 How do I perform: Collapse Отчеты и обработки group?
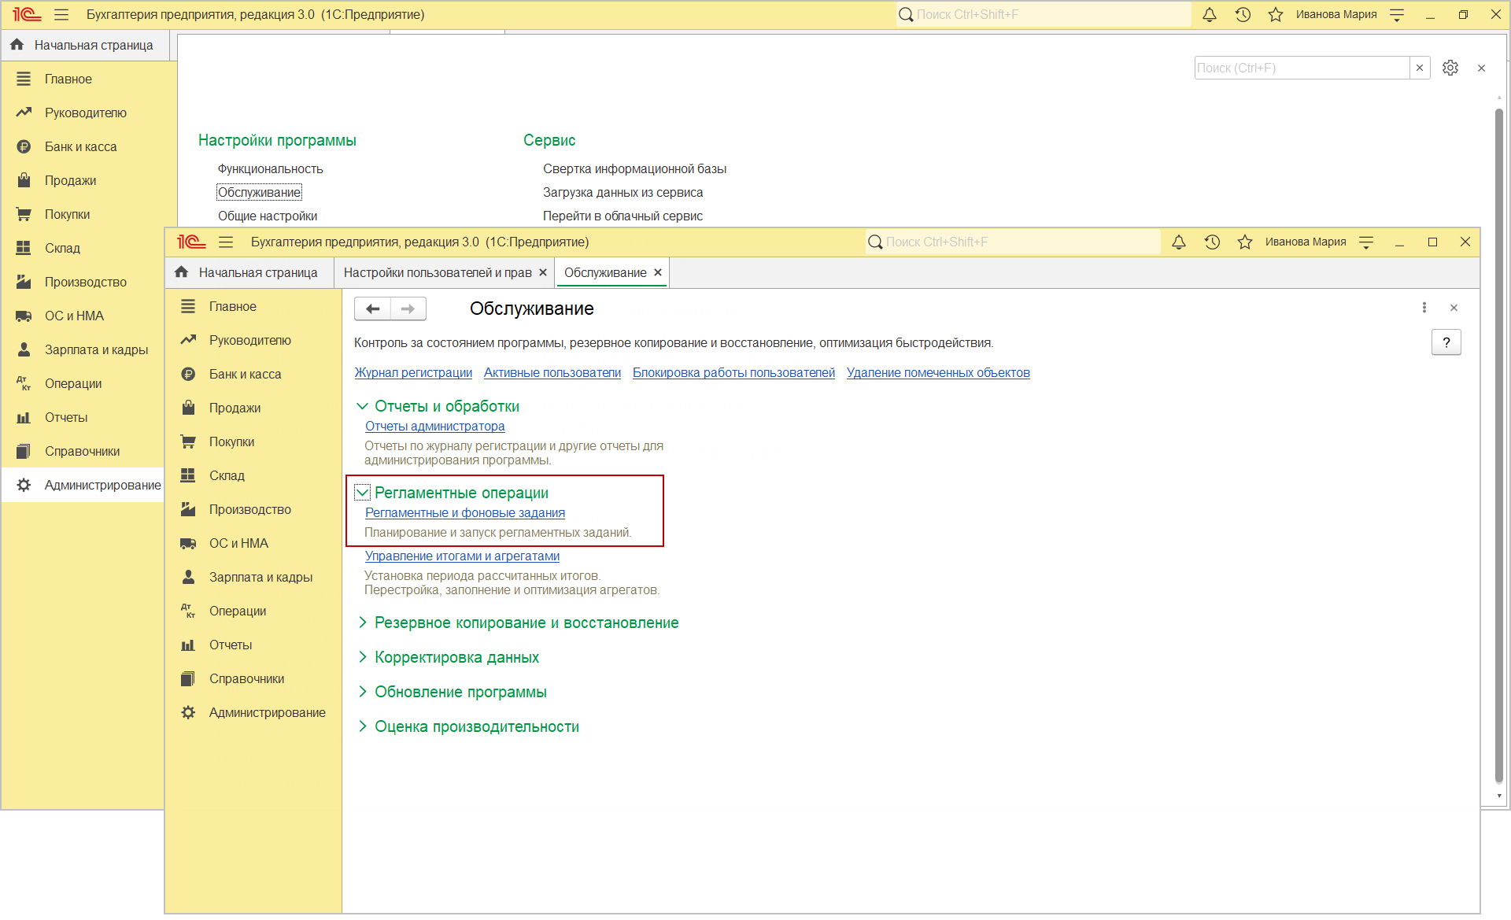362,406
